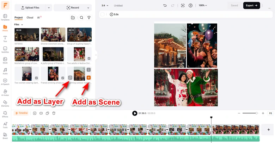
Task: Play the video preview
Action: coord(135,113)
